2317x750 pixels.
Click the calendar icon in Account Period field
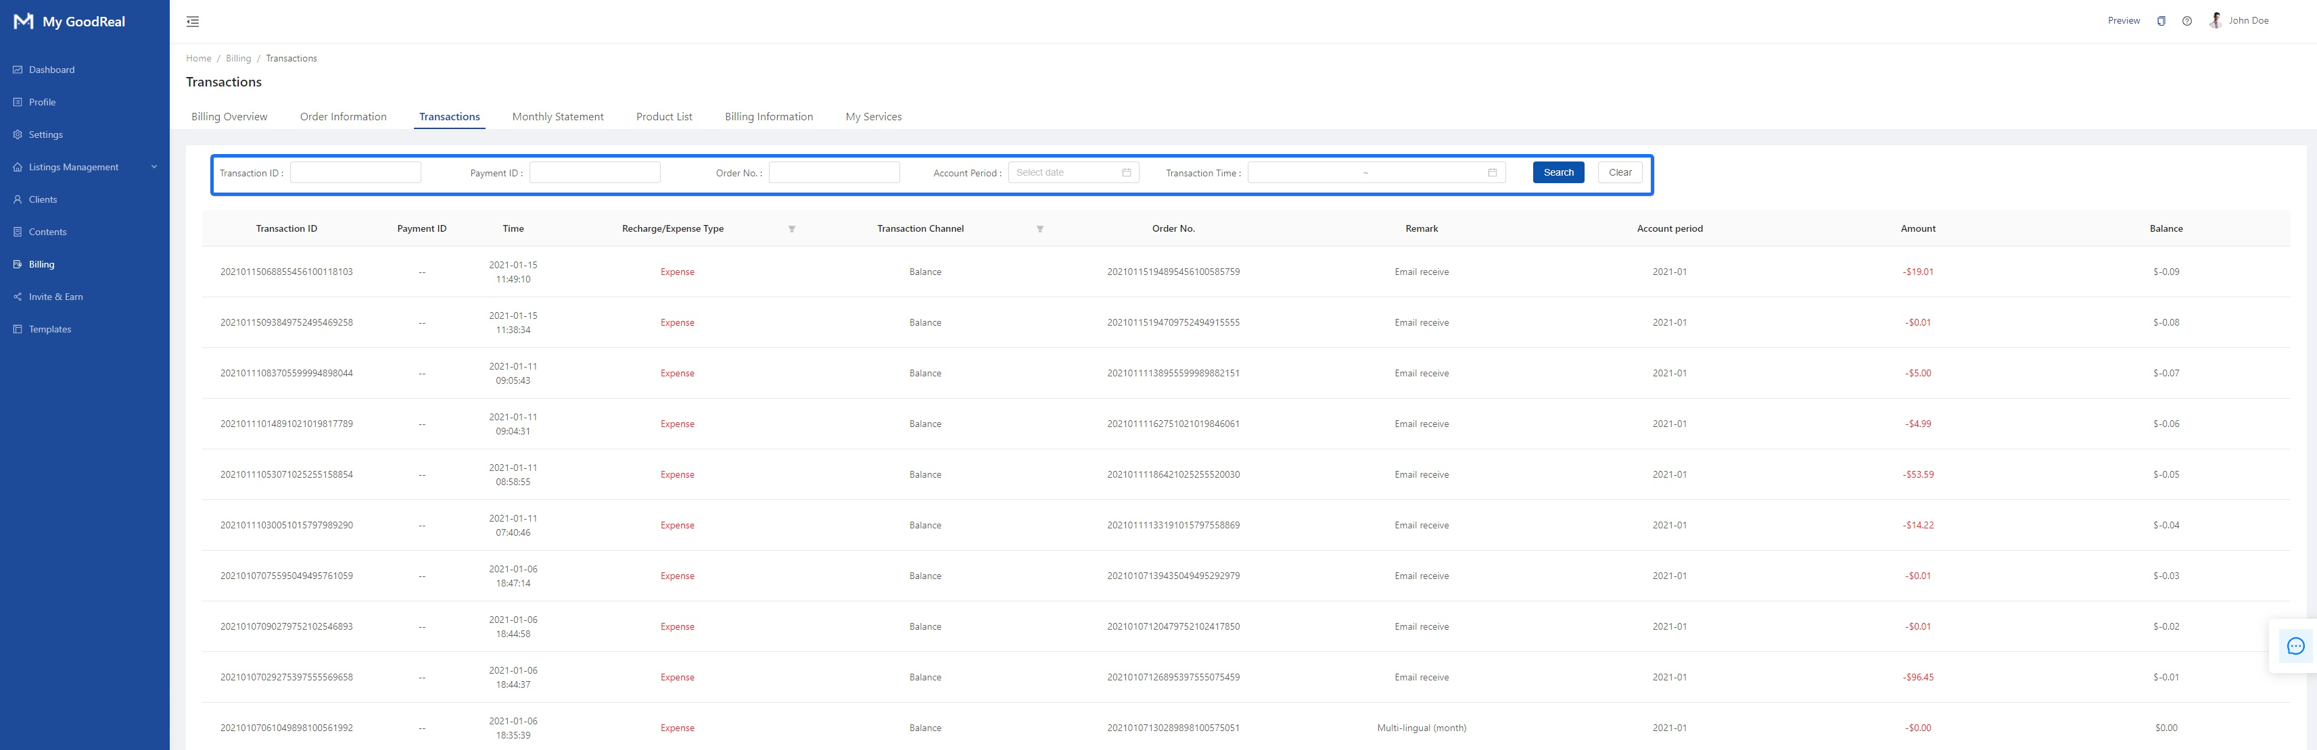1128,172
